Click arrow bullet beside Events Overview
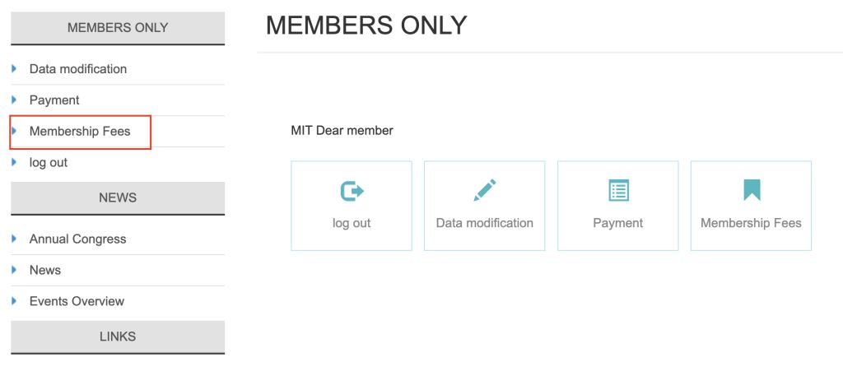 click(14, 301)
